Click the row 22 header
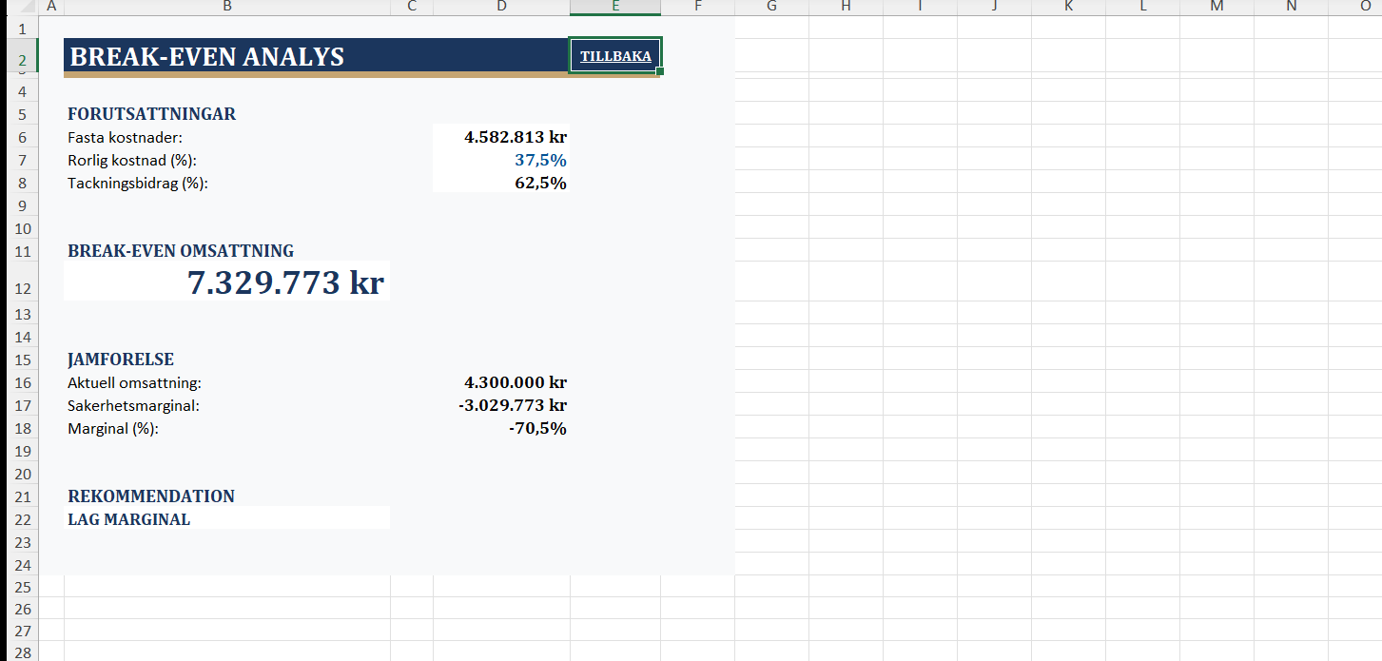The height and width of the screenshot is (661, 1382). click(x=23, y=519)
